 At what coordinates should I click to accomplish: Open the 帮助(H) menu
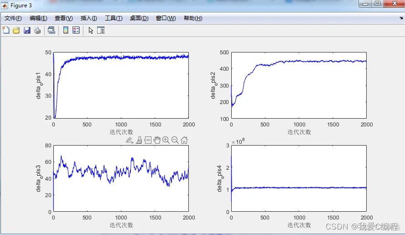click(192, 18)
